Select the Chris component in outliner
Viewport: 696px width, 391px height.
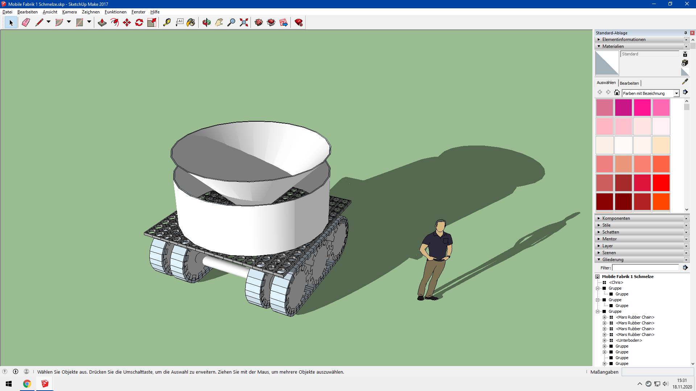[616, 282]
